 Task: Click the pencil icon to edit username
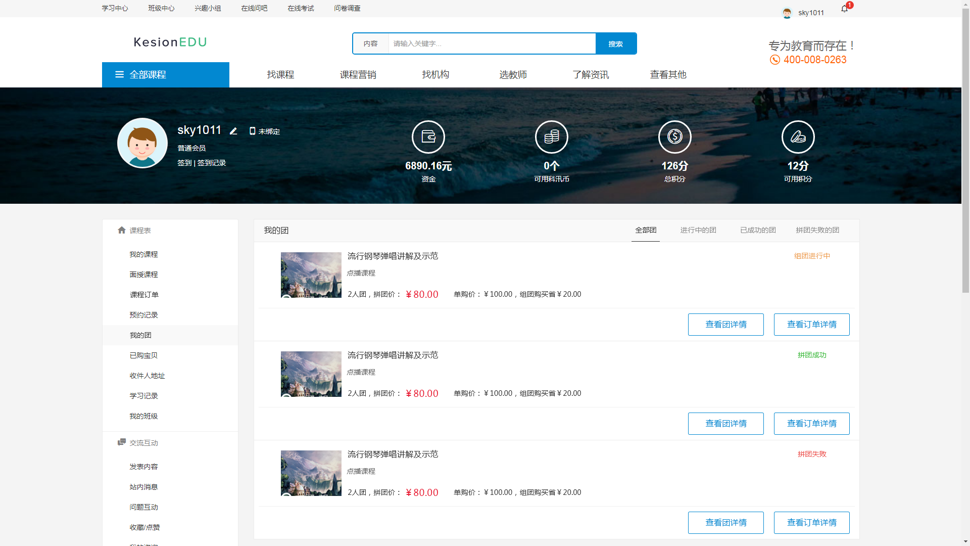[233, 130]
